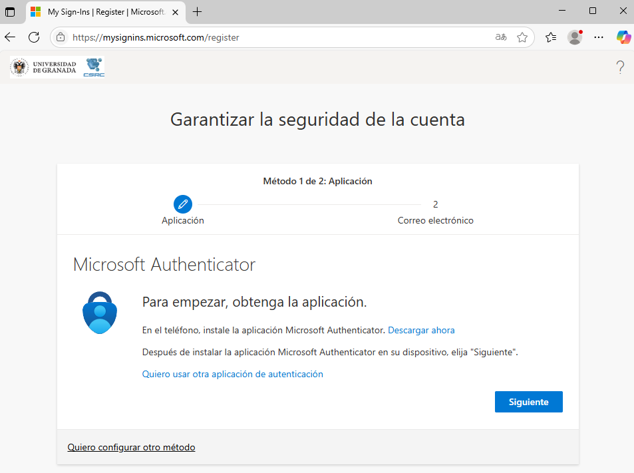Viewport: 634px width, 473px height.
Task: Add this page to favorites
Action: pyautogui.click(x=522, y=37)
